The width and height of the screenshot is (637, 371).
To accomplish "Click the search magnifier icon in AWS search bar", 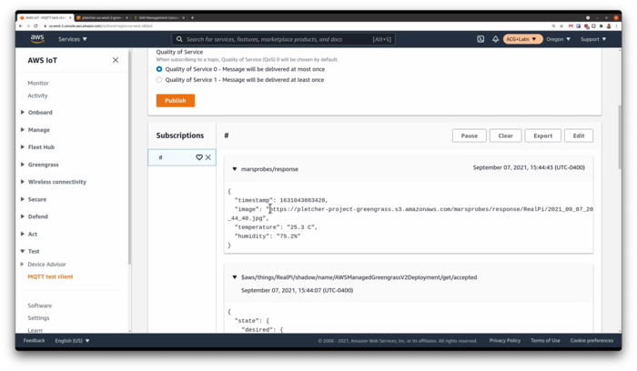I will (x=179, y=39).
